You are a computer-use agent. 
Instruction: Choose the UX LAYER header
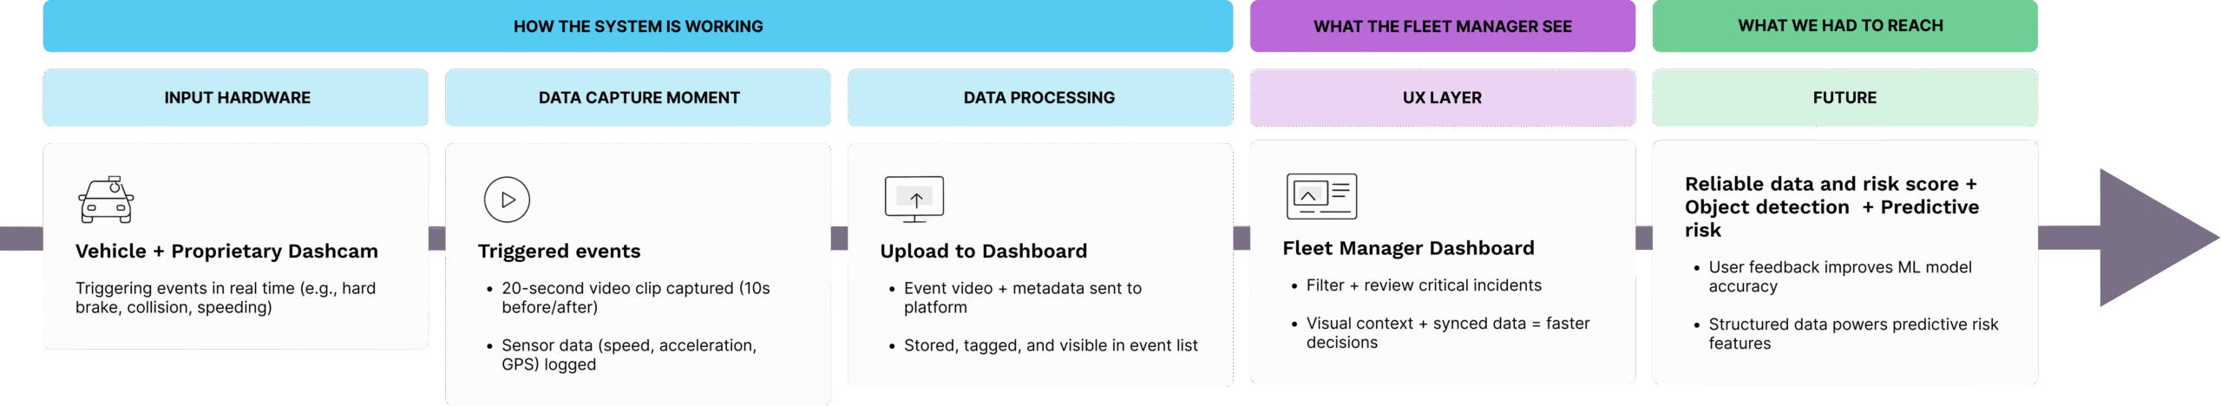[1442, 98]
